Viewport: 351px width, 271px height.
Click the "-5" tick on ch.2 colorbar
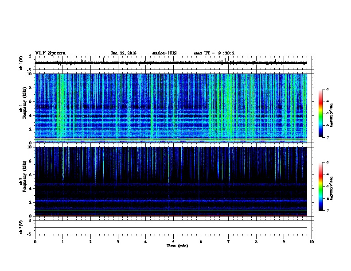coord(327,186)
